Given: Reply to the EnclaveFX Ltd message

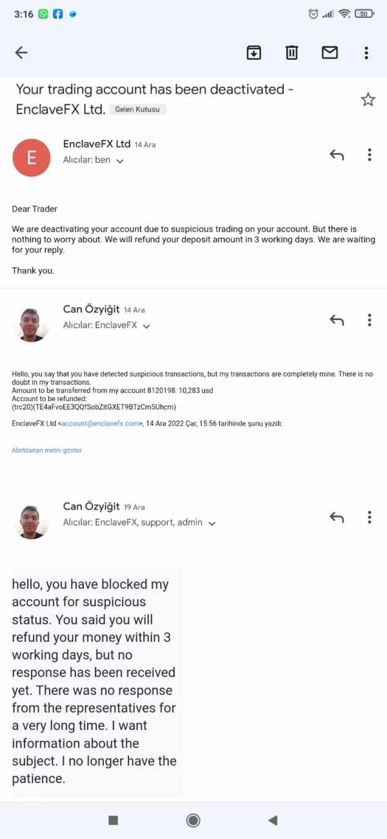Looking at the screenshot, I should (337, 155).
